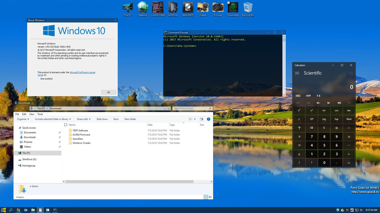The height and width of the screenshot is (213, 380).
Task: Click New folder in Downloads toolbar
Action: (130, 119)
